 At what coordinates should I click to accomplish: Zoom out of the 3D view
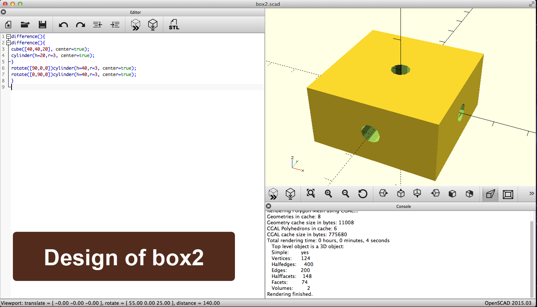click(x=346, y=193)
